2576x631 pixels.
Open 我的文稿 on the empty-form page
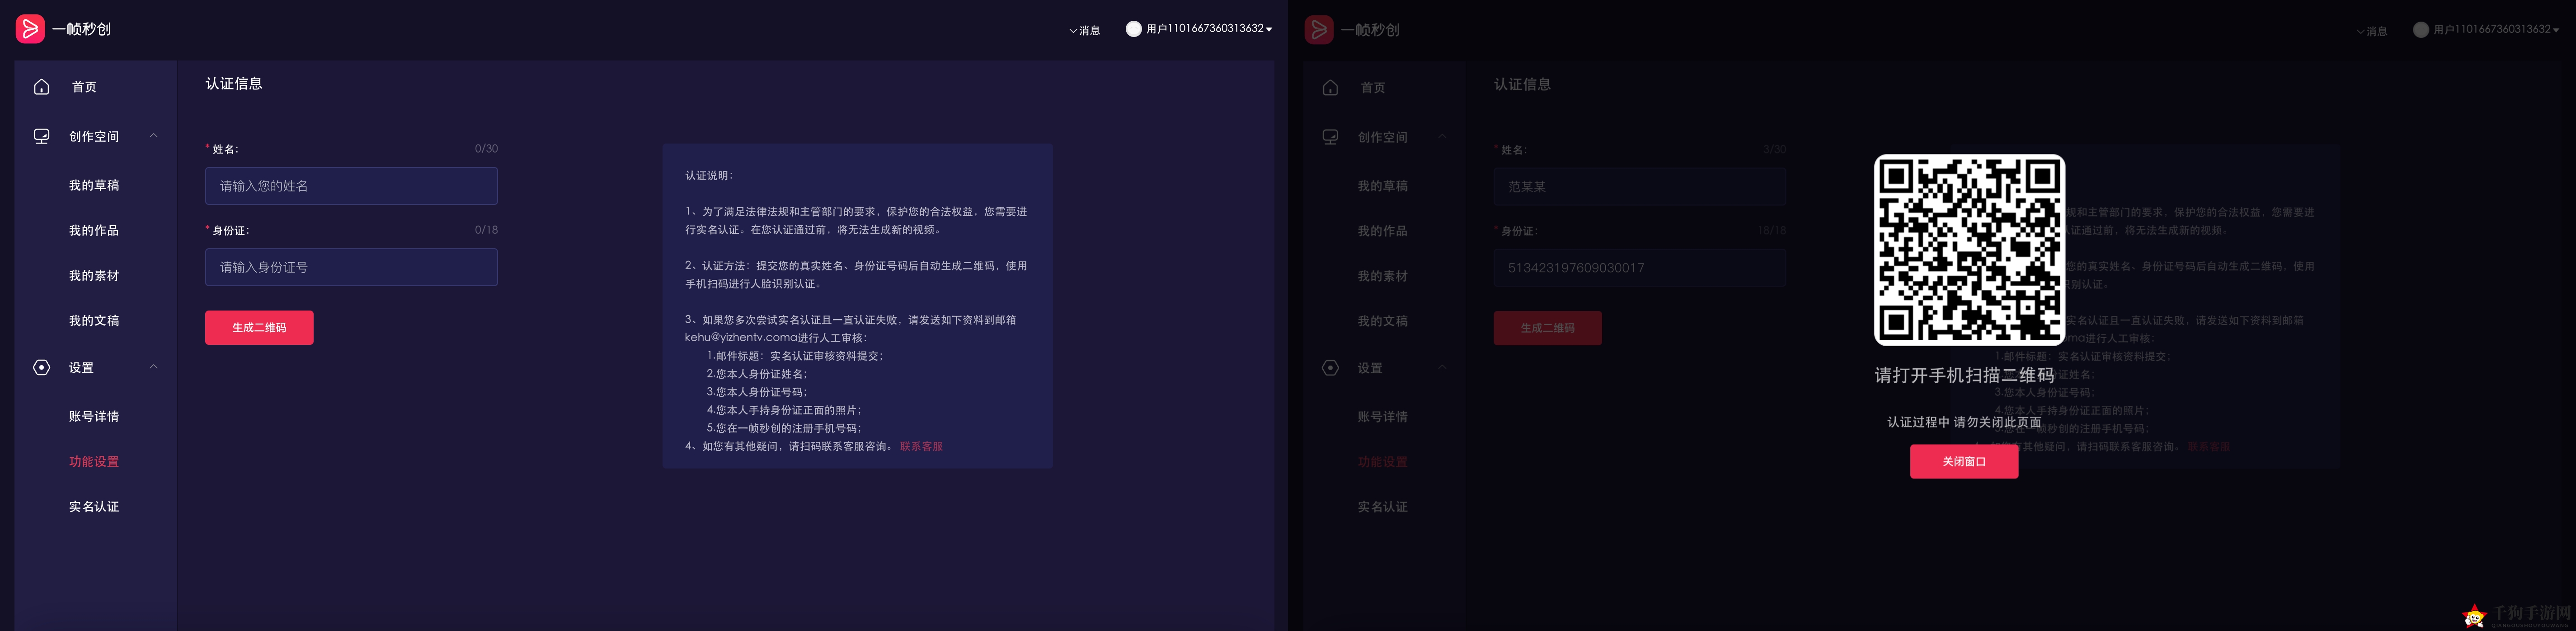94,320
